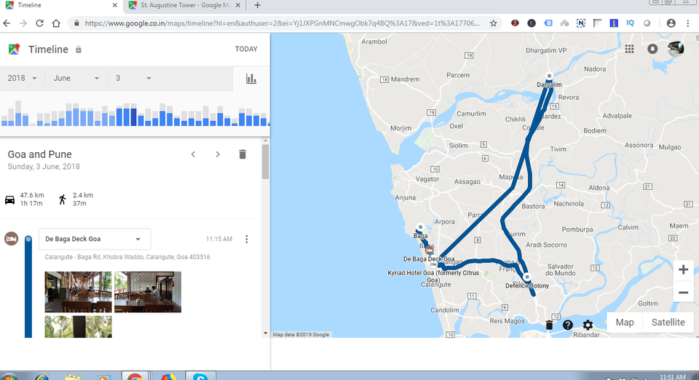Switch map to Satellite view

tap(668, 322)
